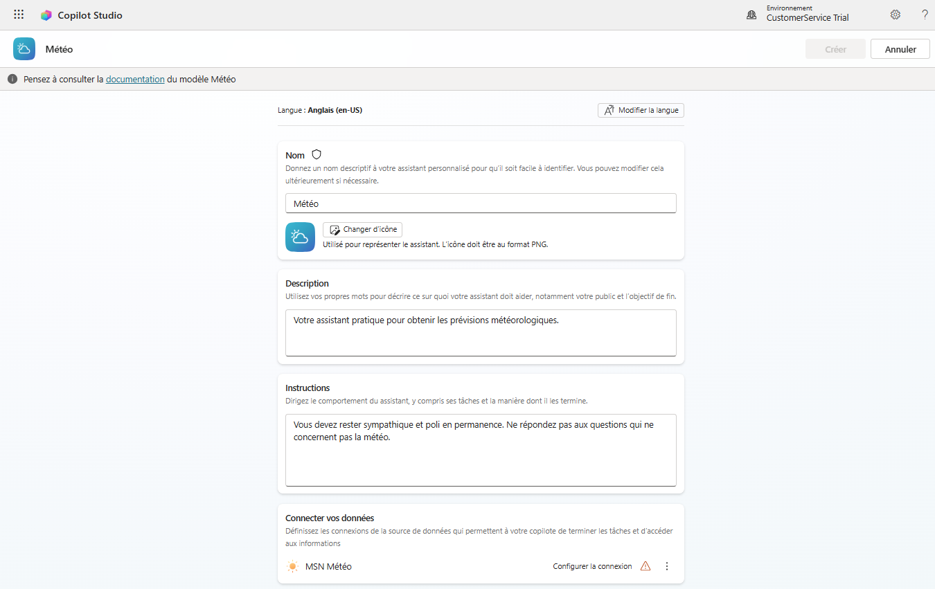
Task: Click in the Instructions text area
Action: click(481, 450)
